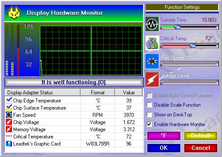Click the Critical Temp thermometer icon
Screen dimensions: 222x157
coord(152,43)
